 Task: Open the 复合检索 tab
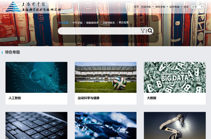point(124,22)
